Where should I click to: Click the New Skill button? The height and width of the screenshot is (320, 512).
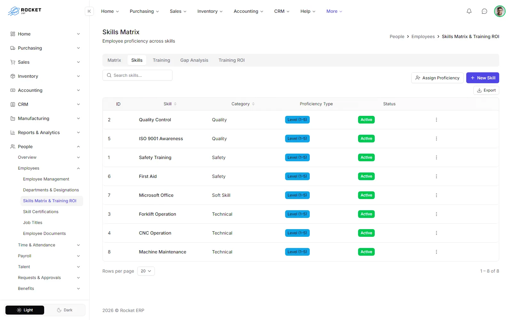pos(483,78)
